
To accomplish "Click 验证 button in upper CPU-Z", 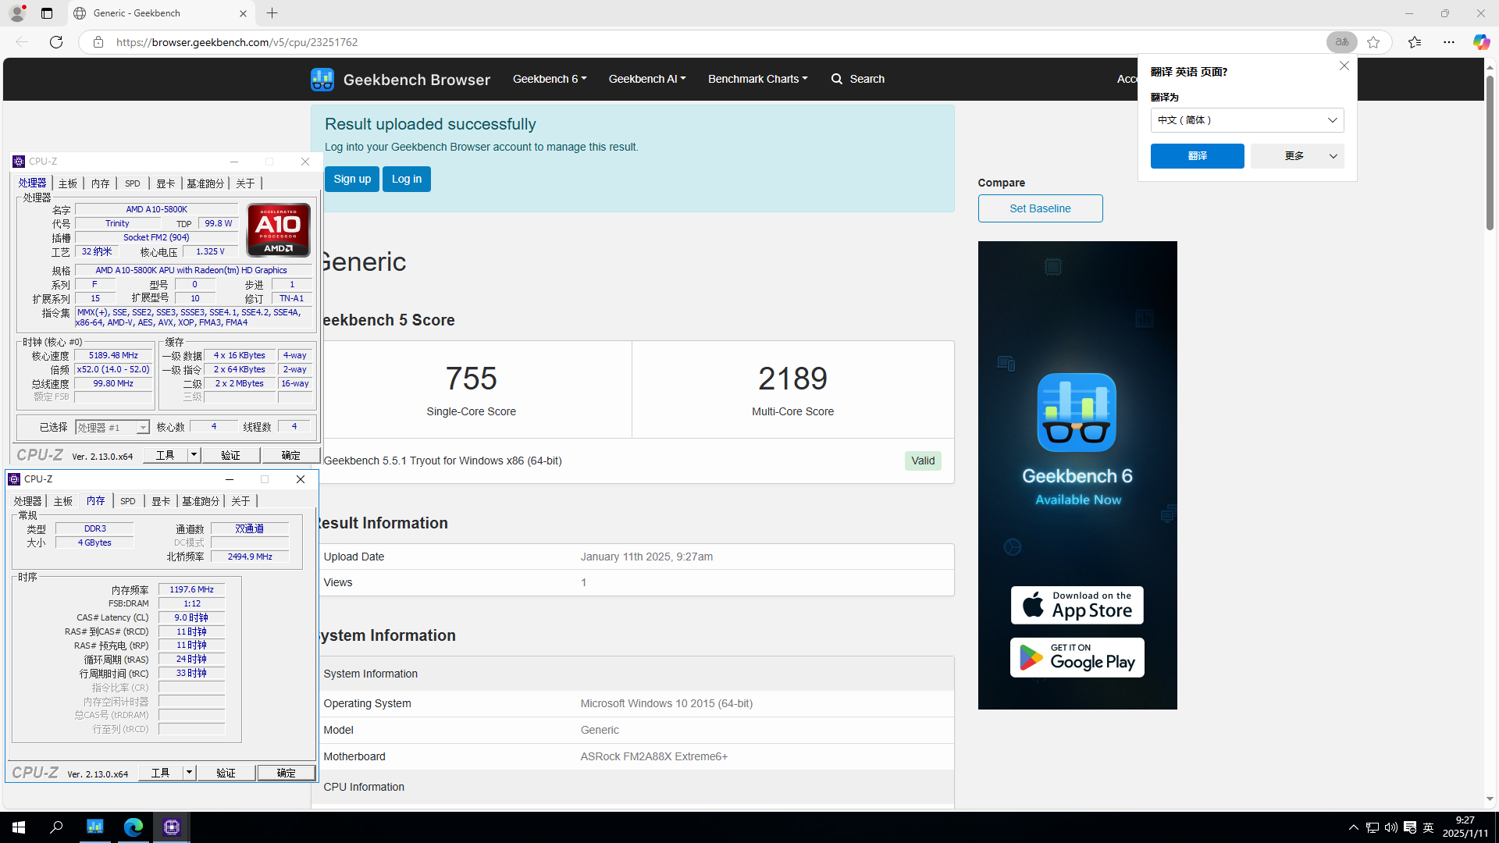I will coord(230,455).
